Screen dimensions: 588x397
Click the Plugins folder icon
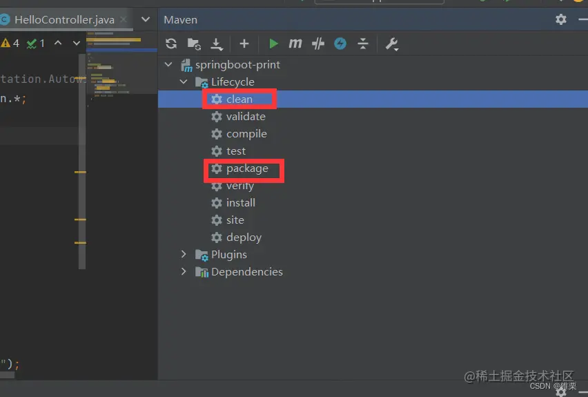[202, 255]
